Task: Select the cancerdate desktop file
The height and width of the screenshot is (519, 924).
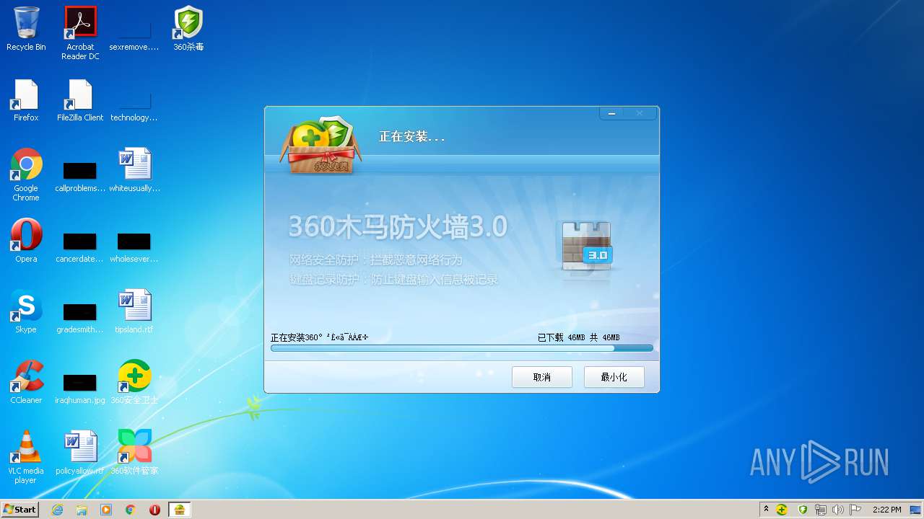Action: pyautogui.click(x=80, y=247)
